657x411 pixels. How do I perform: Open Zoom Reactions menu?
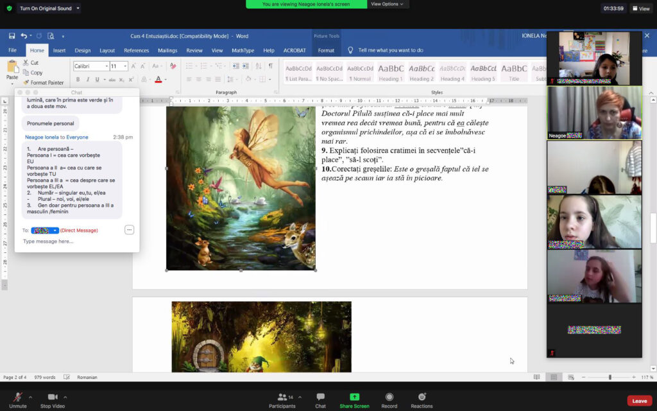[422, 400]
